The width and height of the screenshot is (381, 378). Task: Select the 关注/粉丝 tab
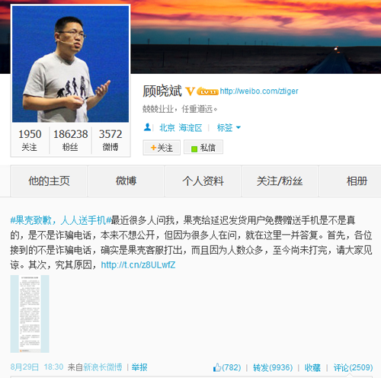point(280,181)
